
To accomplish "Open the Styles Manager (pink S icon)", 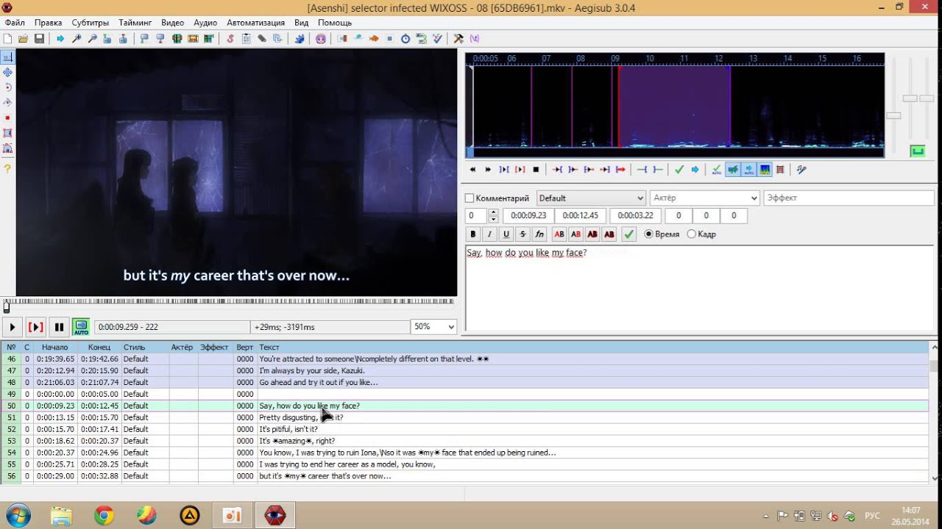I will point(230,38).
